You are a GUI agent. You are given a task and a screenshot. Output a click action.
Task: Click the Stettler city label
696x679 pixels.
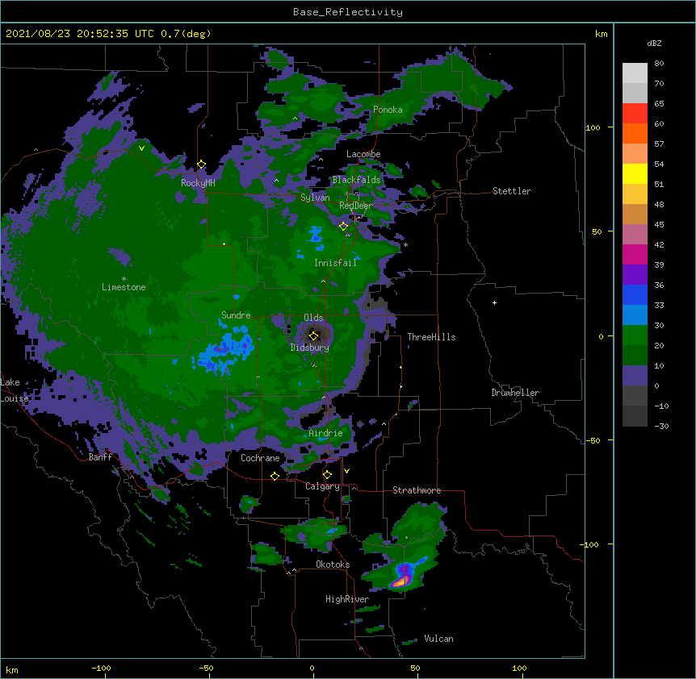[x=512, y=191]
